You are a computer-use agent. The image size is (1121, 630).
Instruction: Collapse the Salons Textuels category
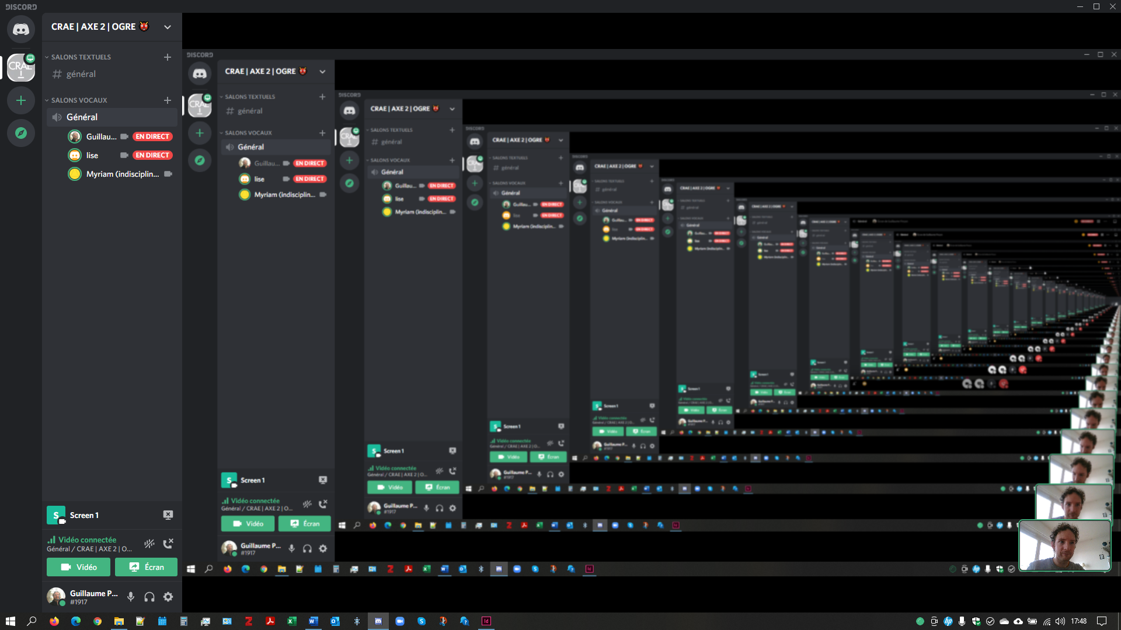click(x=81, y=57)
